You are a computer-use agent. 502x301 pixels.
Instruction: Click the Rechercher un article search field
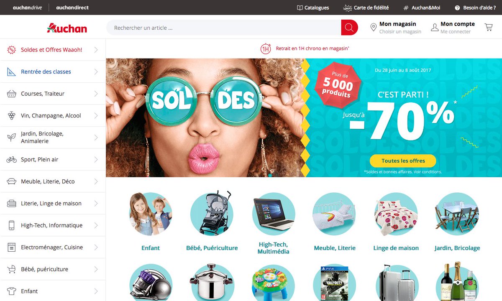click(224, 28)
